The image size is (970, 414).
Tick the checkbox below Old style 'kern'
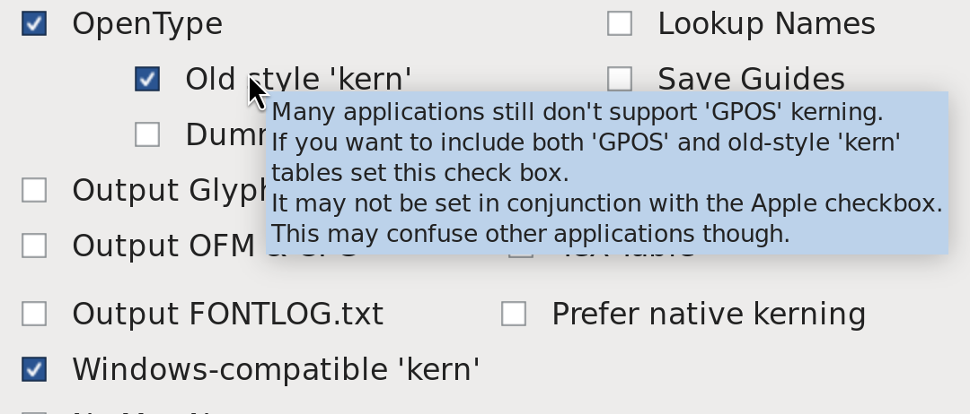[147, 134]
